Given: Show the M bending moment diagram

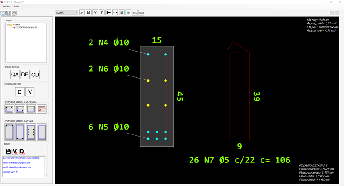Looking at the screenshot, I should (x=89, y=13).
